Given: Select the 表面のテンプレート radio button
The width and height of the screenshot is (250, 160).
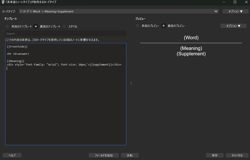Looking at the screenshot, I should click(7, 27).
